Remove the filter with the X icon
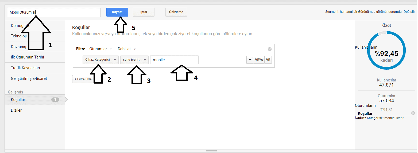 [x=269, y=49]
